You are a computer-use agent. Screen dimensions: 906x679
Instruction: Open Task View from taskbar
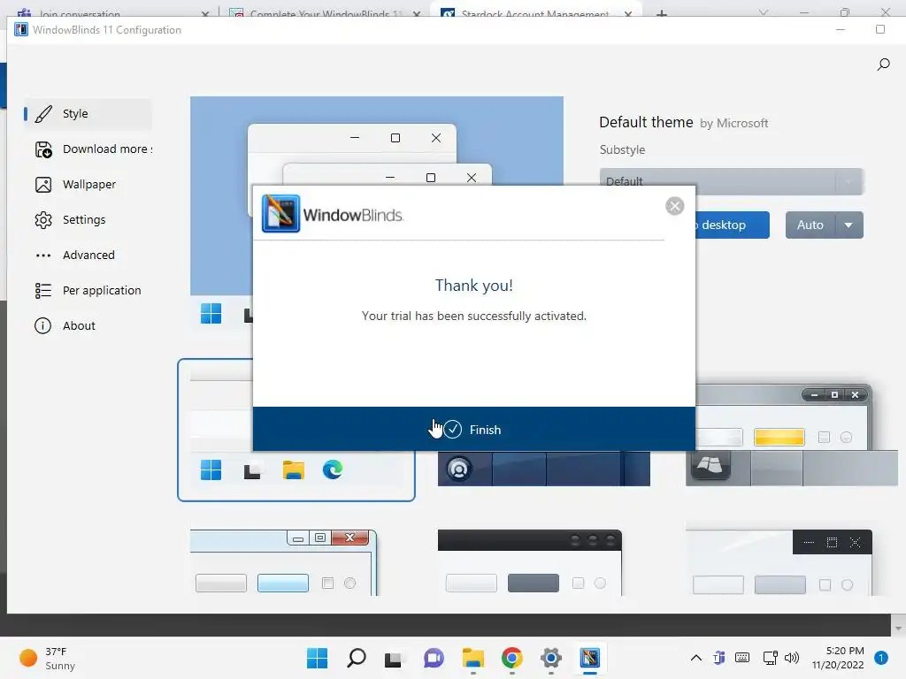pyautogui.click(x=394, y=658)
